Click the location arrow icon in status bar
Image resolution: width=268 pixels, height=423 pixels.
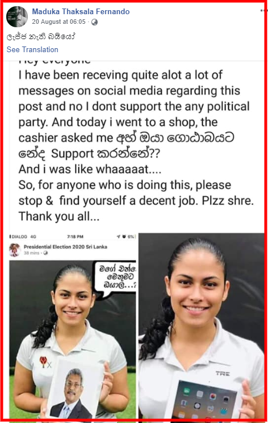tap(118, 236)
